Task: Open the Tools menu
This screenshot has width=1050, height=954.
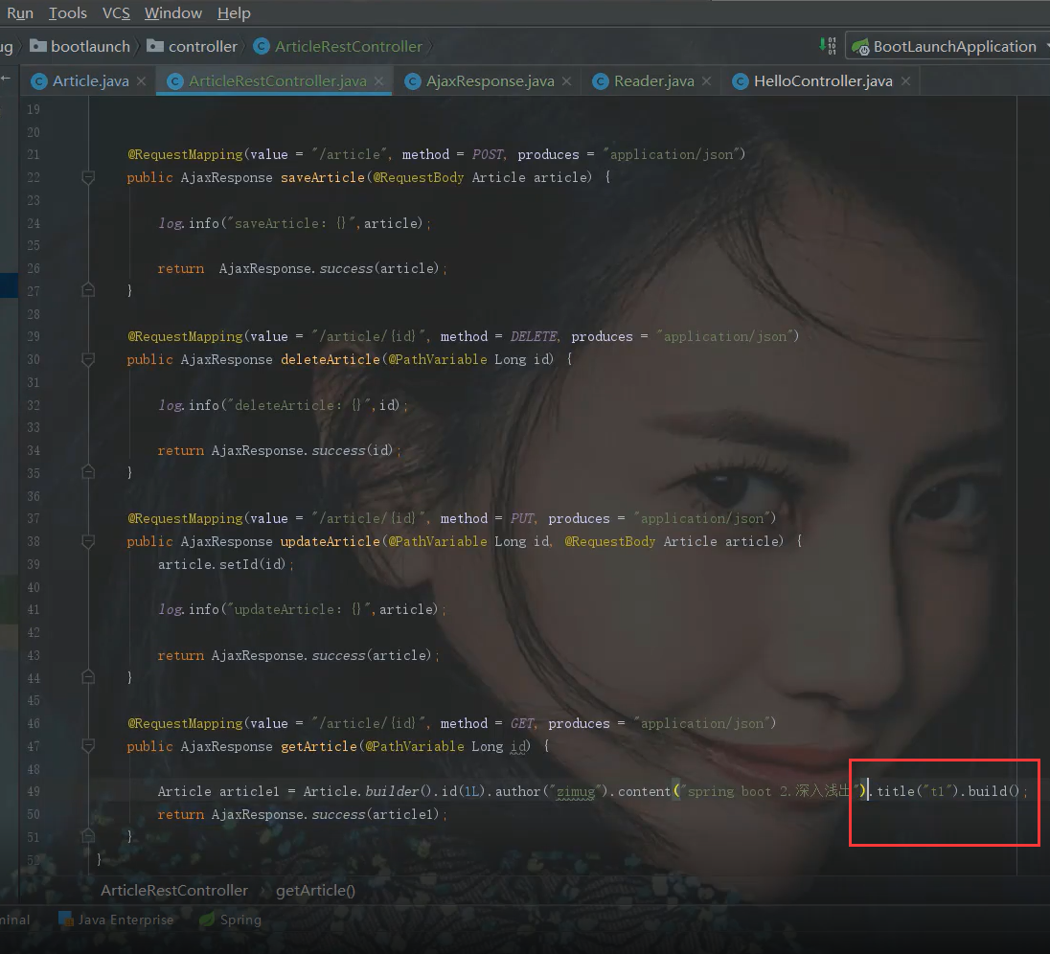Action: [68, 12]
